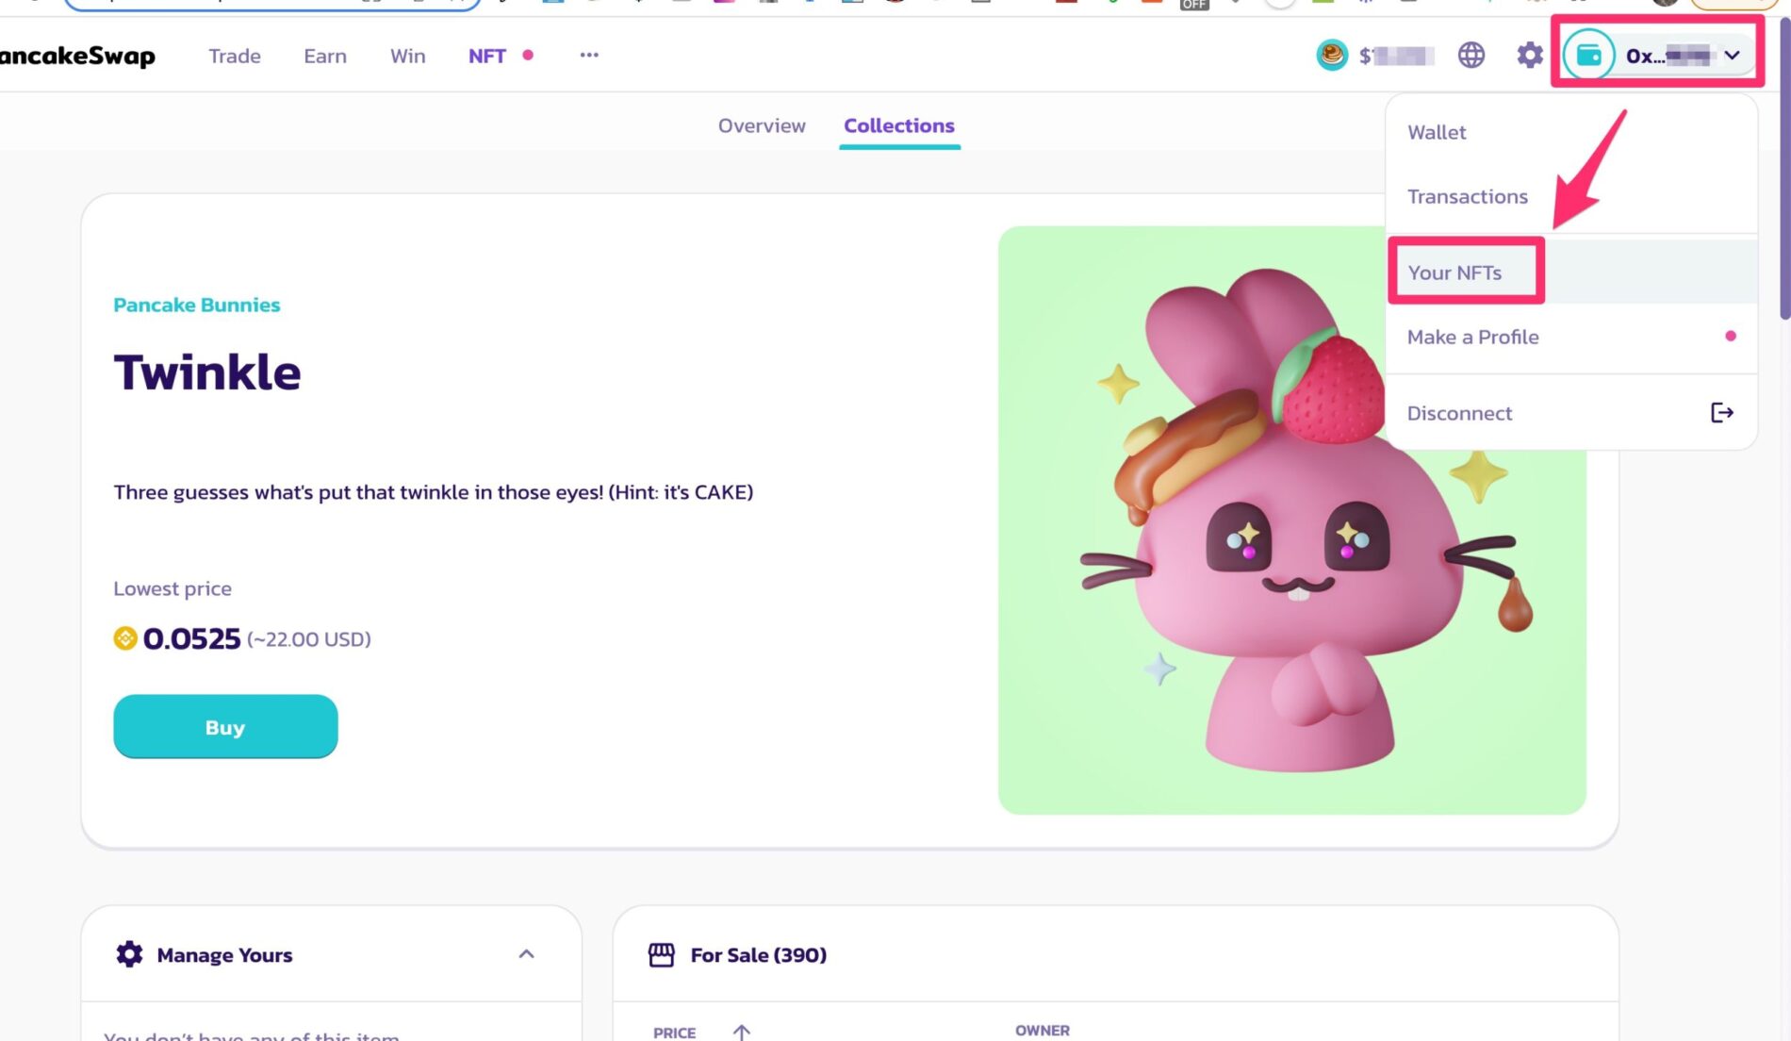Open Your NFTs from the menu
This screenshot has height=1041, width=1791.
1571,273
